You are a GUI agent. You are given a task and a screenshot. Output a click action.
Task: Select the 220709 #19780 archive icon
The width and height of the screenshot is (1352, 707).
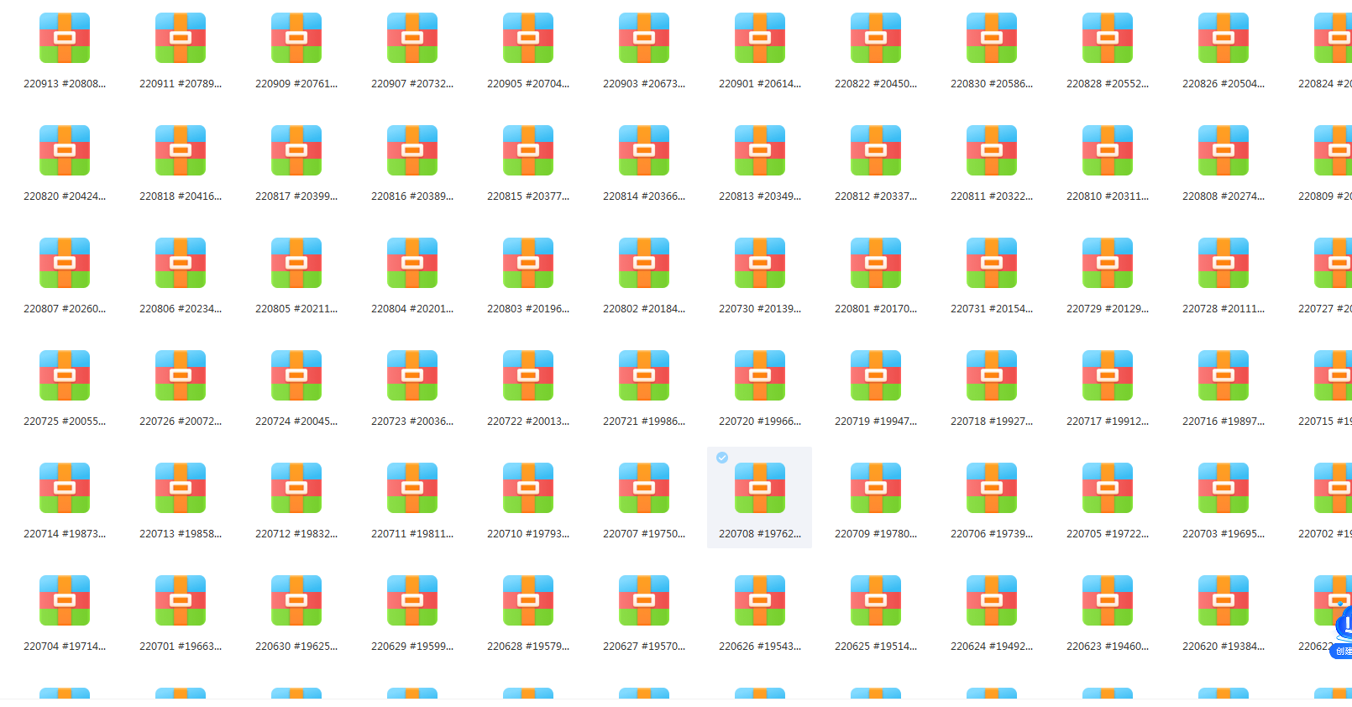(876, 489)
